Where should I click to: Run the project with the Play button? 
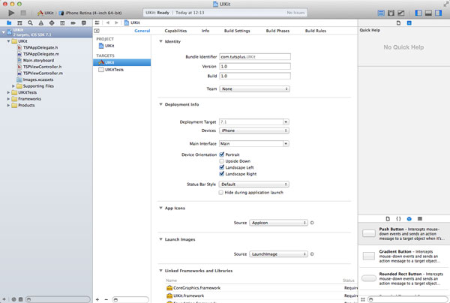tap(11, 13)
